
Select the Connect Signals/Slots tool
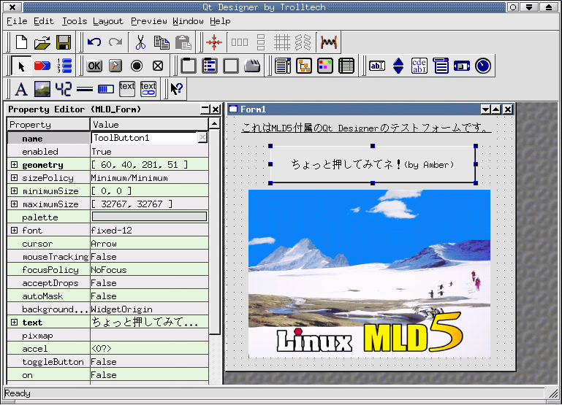tap(42, 66)
